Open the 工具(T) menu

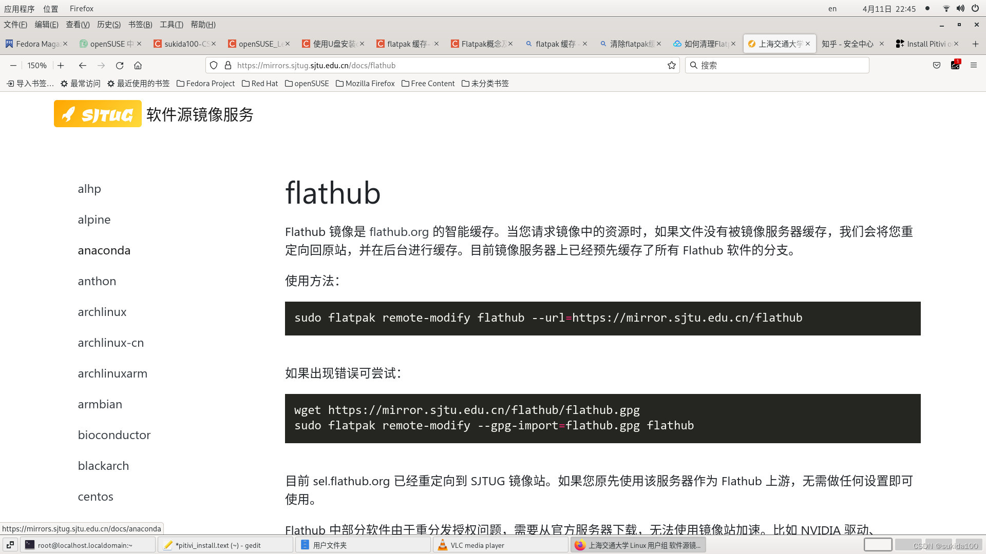point(172,25)
